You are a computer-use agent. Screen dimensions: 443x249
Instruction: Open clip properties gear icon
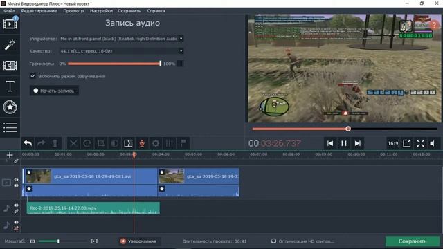tap(155, 143)
